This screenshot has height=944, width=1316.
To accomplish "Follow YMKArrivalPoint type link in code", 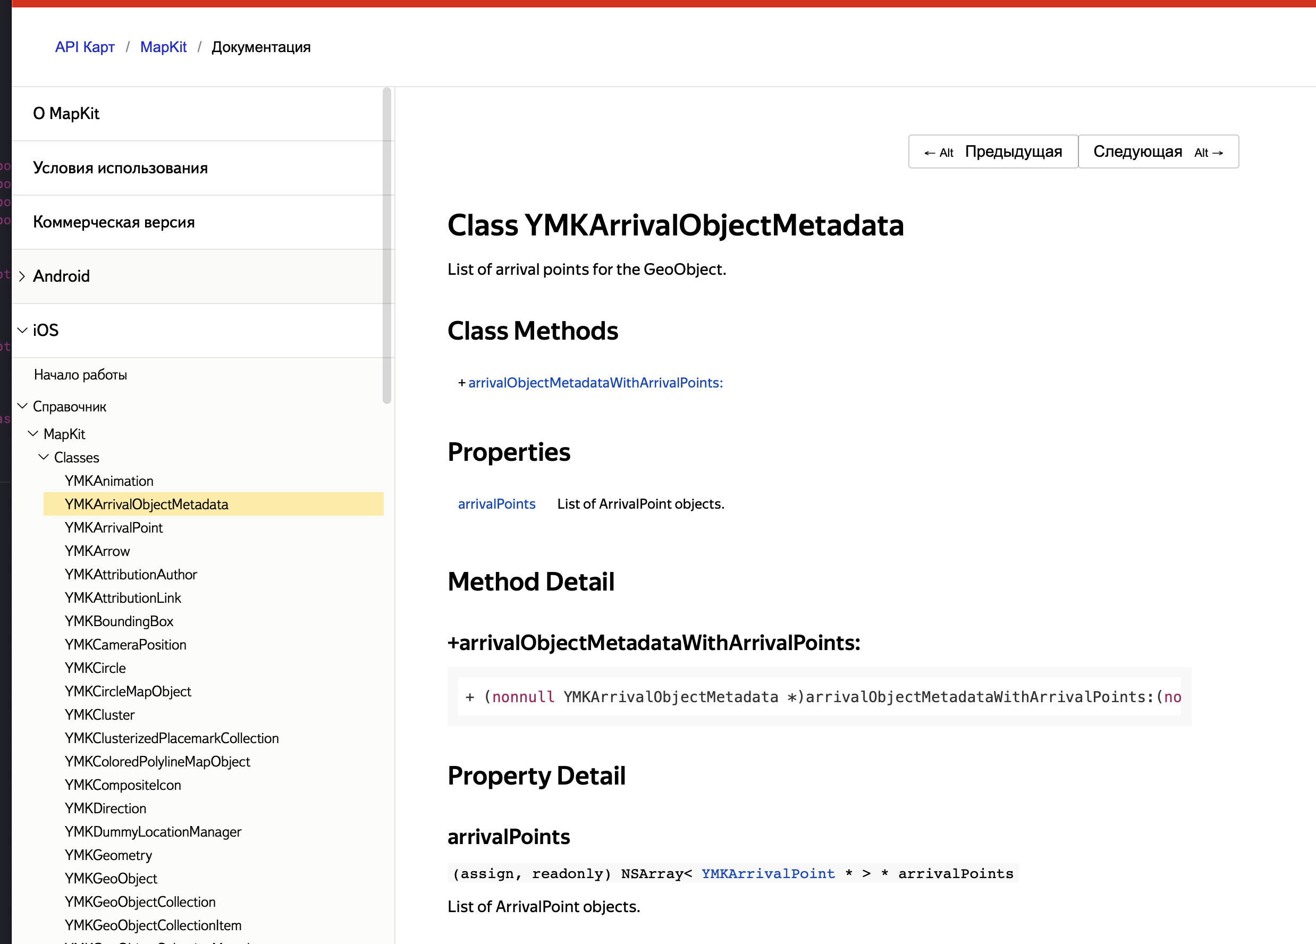I will pyautogui.click(x=767, y=873).
